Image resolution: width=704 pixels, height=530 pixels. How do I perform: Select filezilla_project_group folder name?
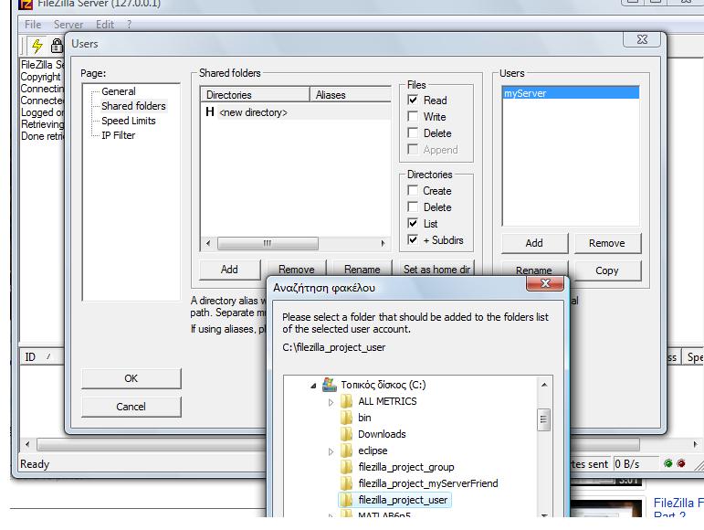406,467
